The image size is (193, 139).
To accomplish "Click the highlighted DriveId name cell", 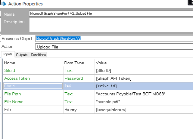I will (x=33, y=86).
